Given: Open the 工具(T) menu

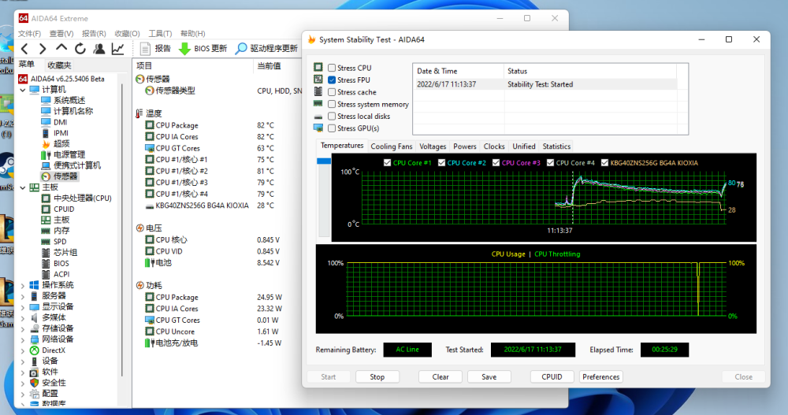Looking at the screenshot, I should pos(160,34).
